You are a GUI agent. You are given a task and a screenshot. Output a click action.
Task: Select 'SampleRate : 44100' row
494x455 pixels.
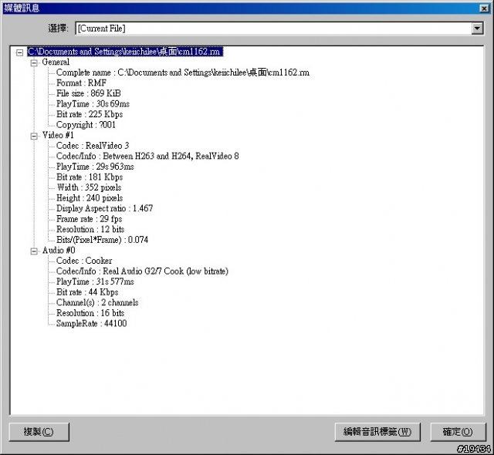[92, 323]
